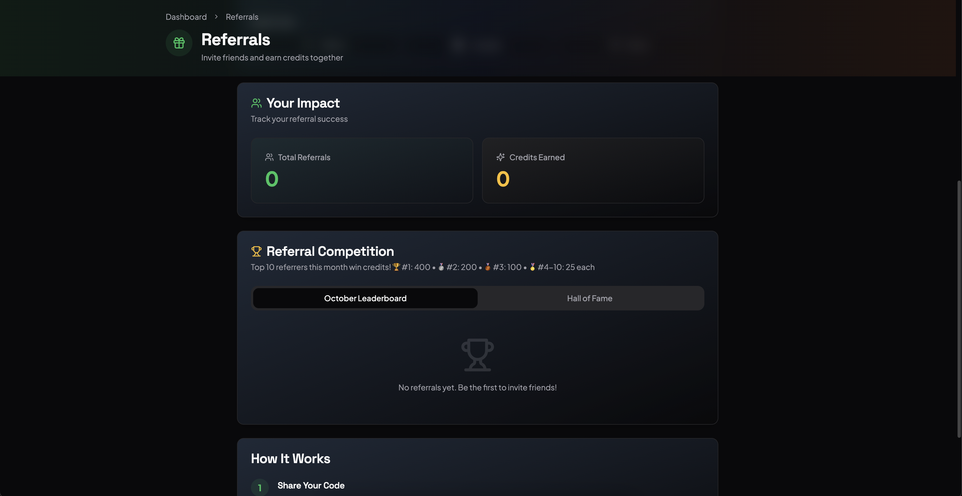Viewport: 962px width, 496px height.
Task: Click the Credits Earned stat card
Action: (x=593, y=170)
